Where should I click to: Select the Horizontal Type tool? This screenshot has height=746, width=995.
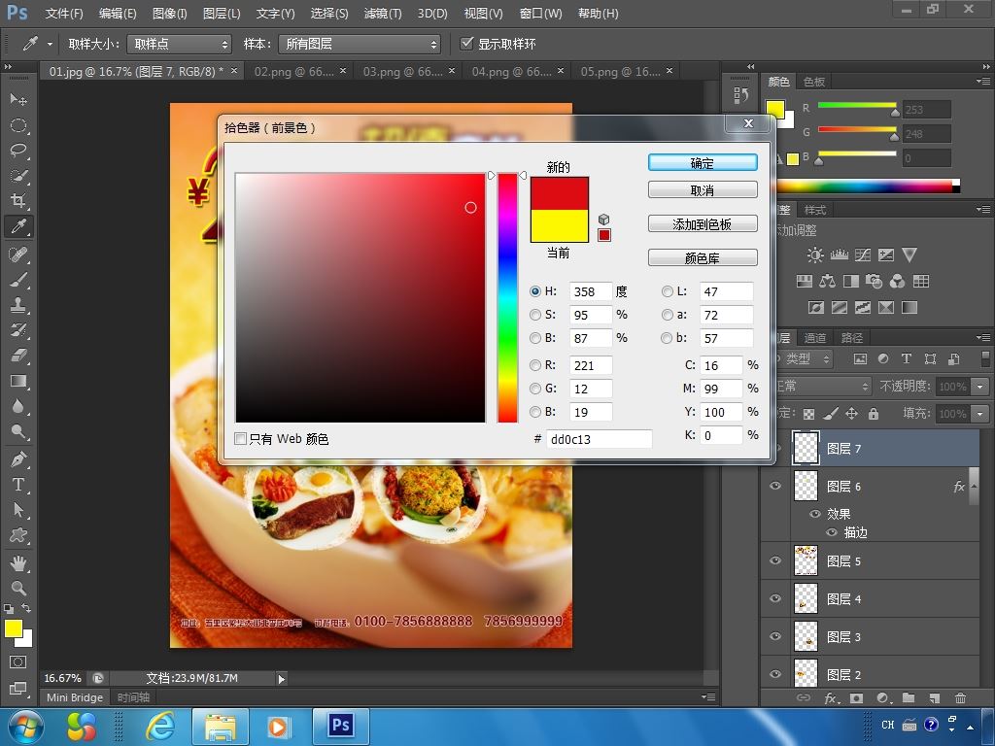point(17,486)
